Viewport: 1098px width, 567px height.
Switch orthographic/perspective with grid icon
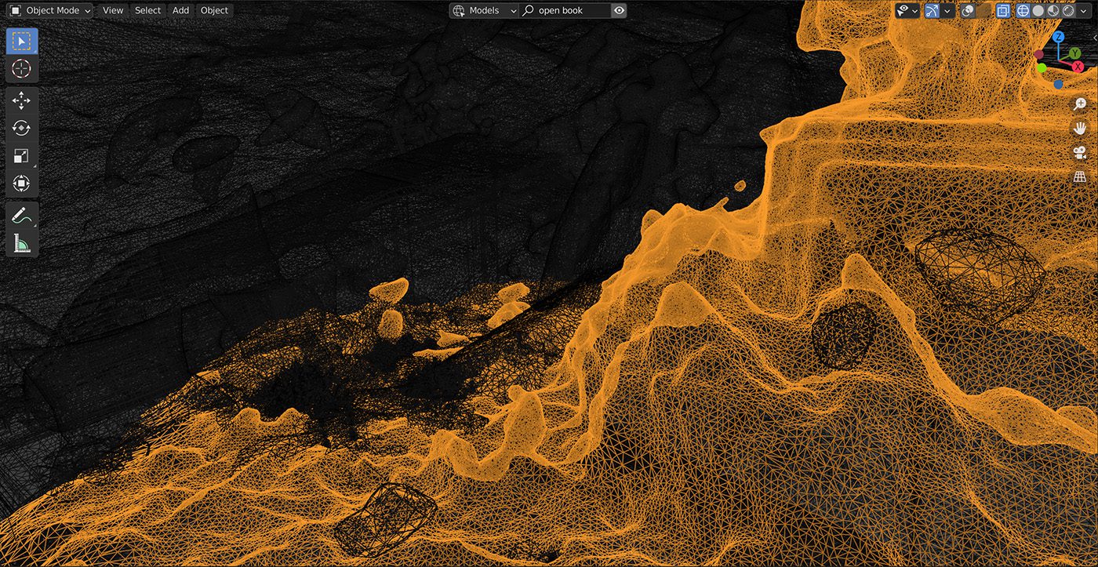pos(1080,177)
